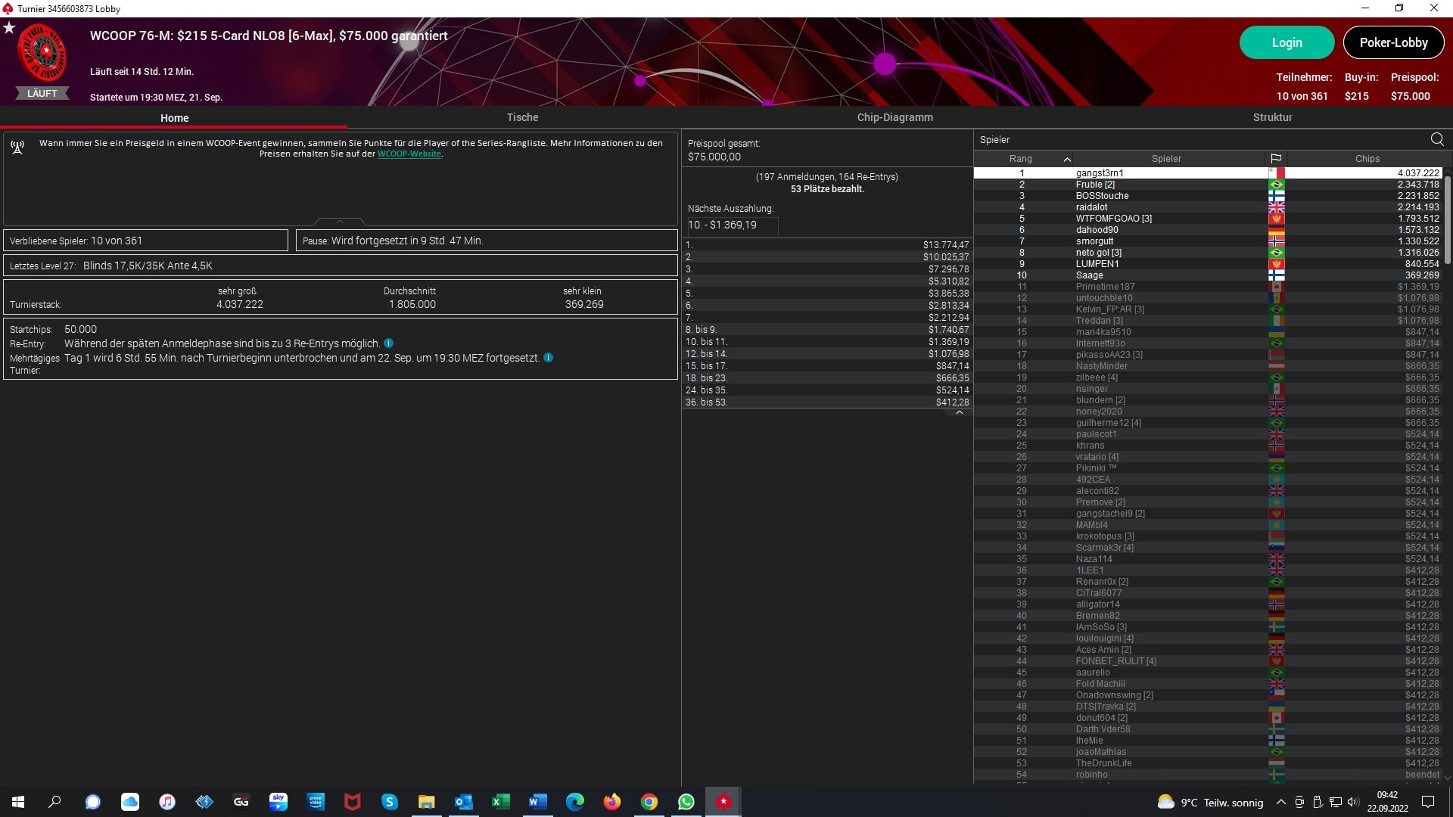Open the player search magnifier icon
The height and width of the screenshot is (817, 1453).
coord(1437,139)
